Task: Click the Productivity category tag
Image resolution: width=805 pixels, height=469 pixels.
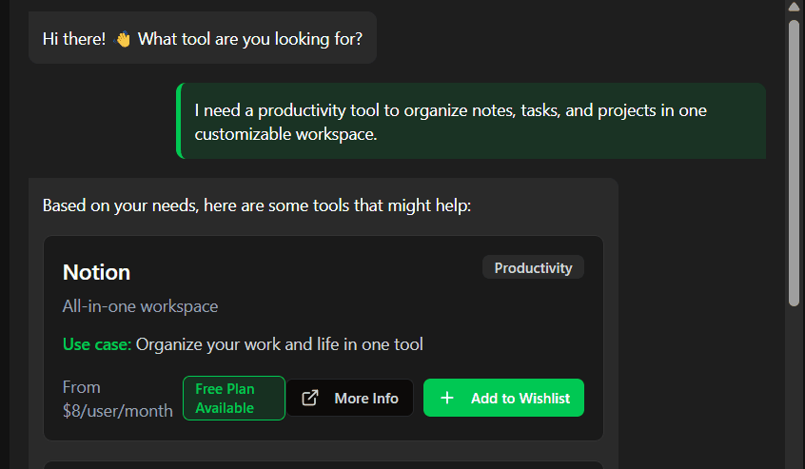Action: tap(533, 267)
